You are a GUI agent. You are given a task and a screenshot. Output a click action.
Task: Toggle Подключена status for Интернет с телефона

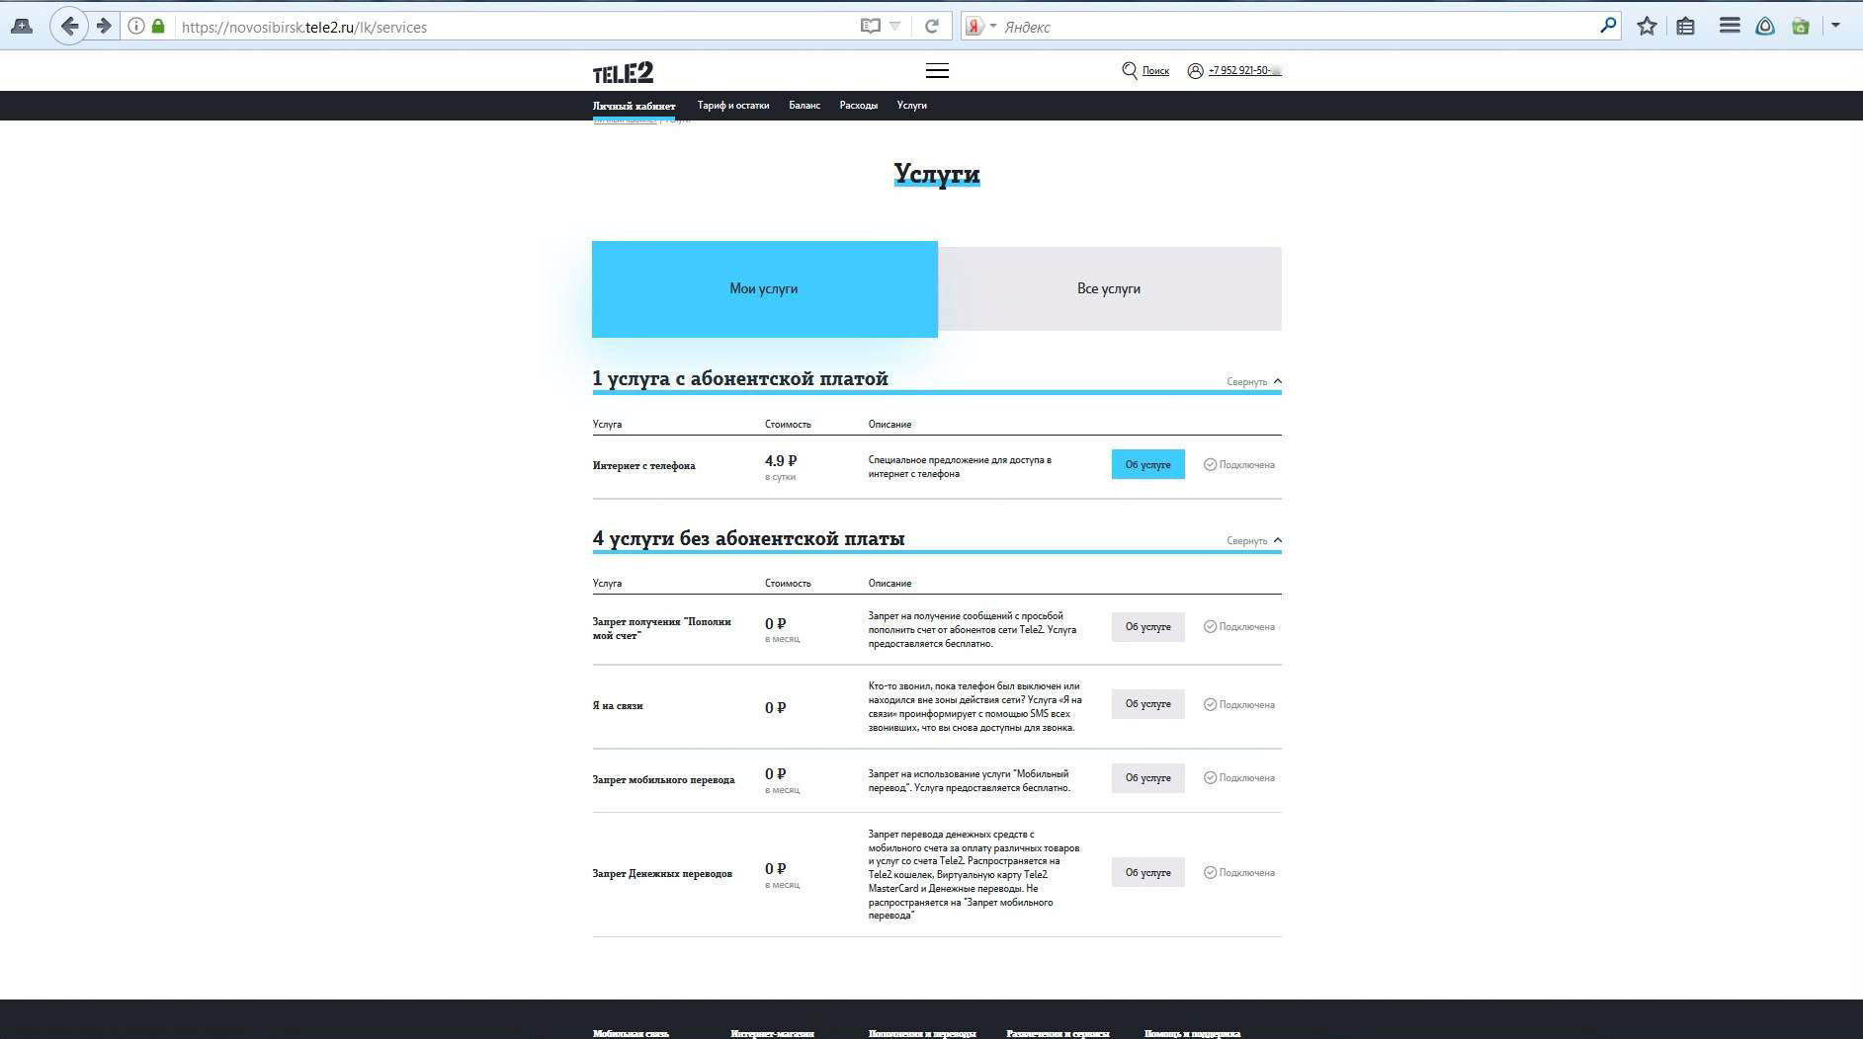(1238, 464)
